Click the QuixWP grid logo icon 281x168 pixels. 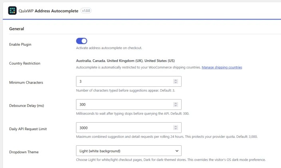tap(12, 10)
